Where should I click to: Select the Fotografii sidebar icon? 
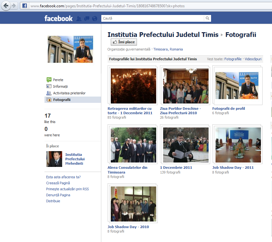click(x=49, y=99)
